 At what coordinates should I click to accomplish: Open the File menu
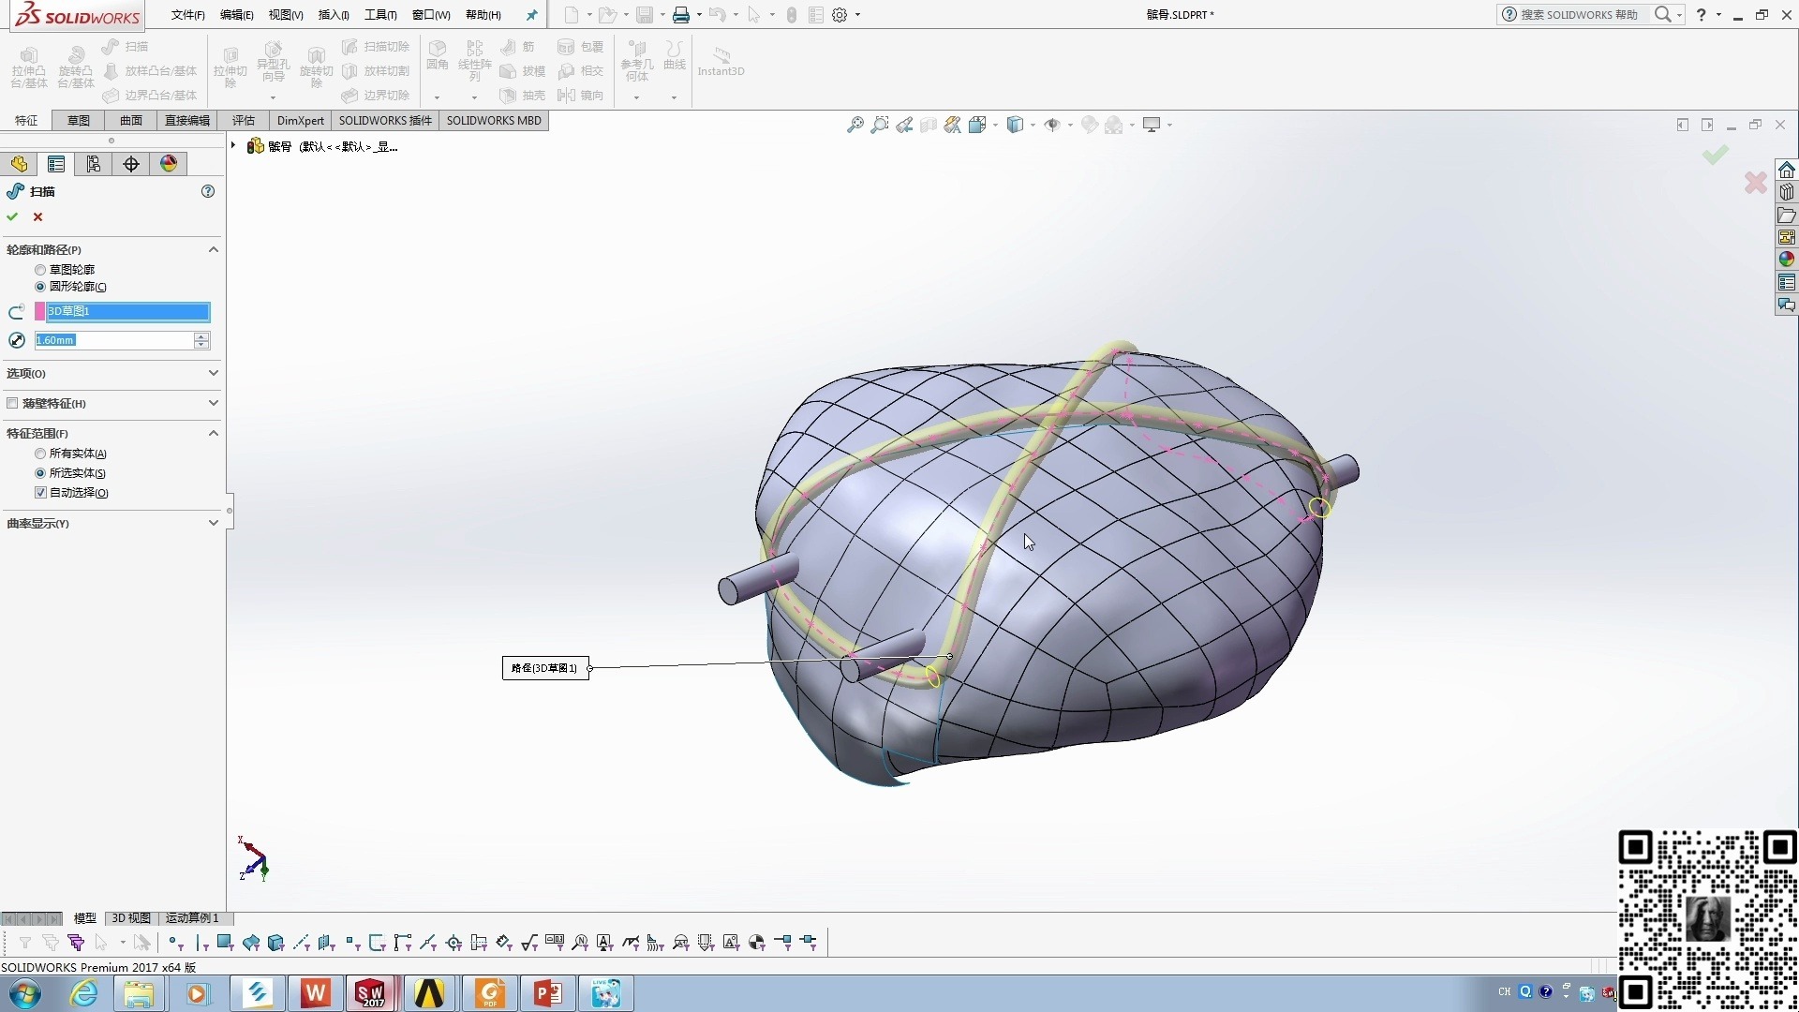click(x=187, y=15)
